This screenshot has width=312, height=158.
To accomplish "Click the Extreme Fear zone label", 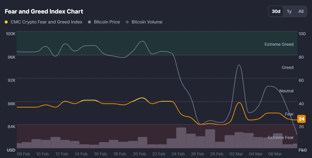I will tap(280, 137).
